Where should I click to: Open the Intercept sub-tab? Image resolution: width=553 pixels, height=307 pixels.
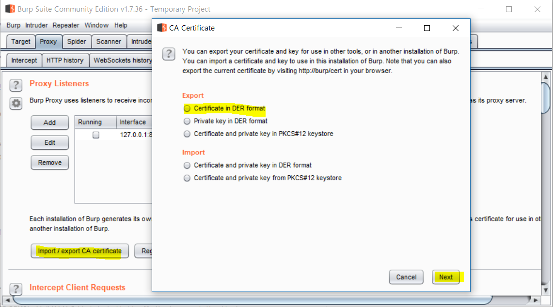[24, 60]
